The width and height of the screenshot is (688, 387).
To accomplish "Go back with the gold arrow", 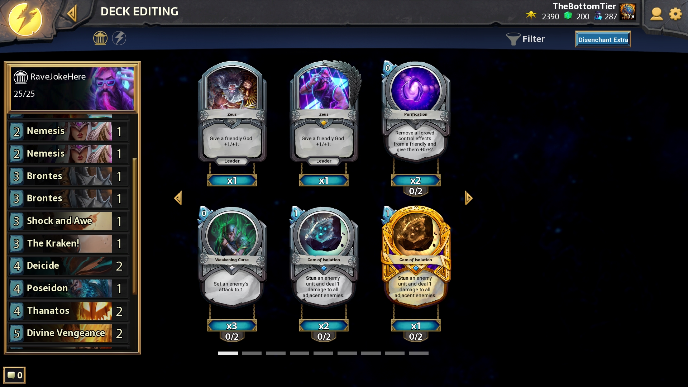I will (x=72, y=14).
